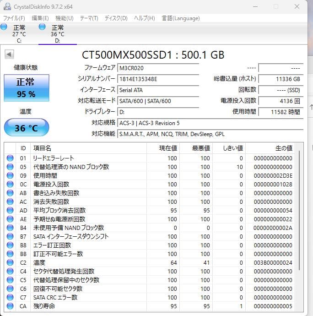Screen dimensions: 313x316
Task: Click the interface field Serial ATA
Action: (x=158, y=90)
